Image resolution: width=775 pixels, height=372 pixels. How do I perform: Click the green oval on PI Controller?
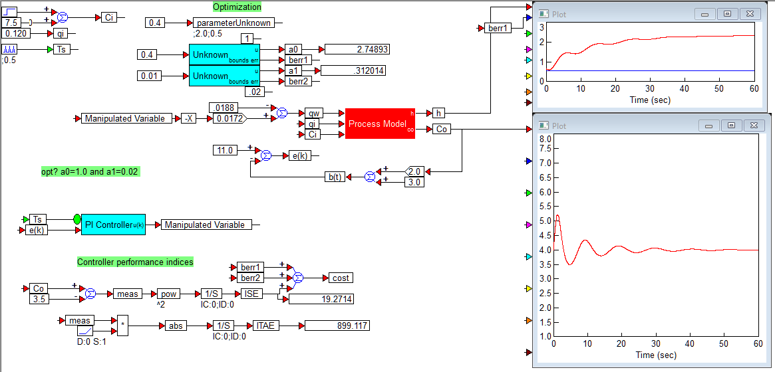[x=77, y=219]
